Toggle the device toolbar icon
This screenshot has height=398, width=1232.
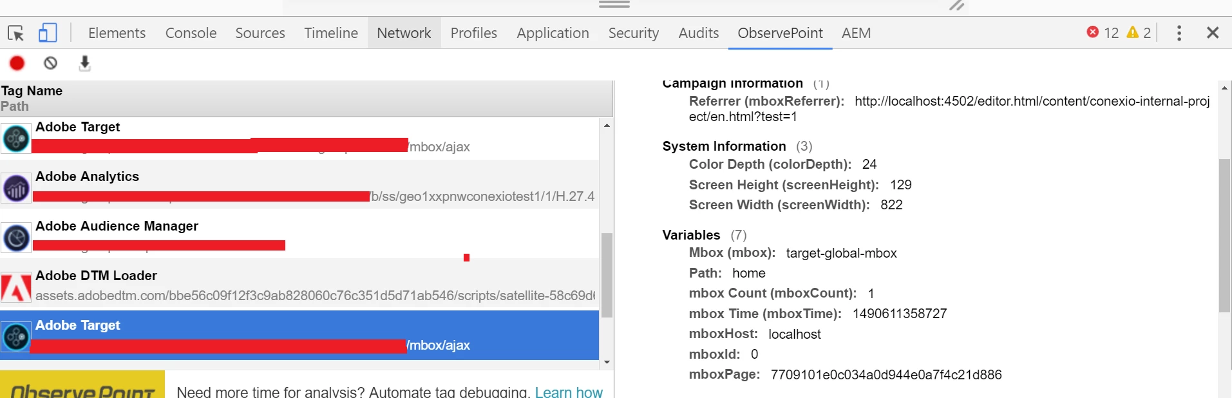tap(48, 33)
